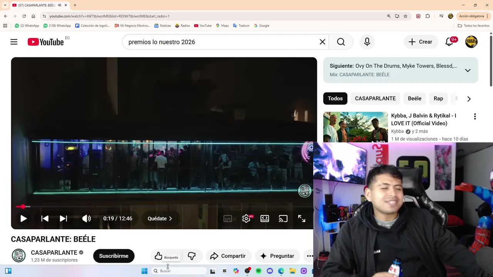The height and width of the screenshot is (277, 493).
Task: Clear the search box with the X
Action: pos(322,42)
